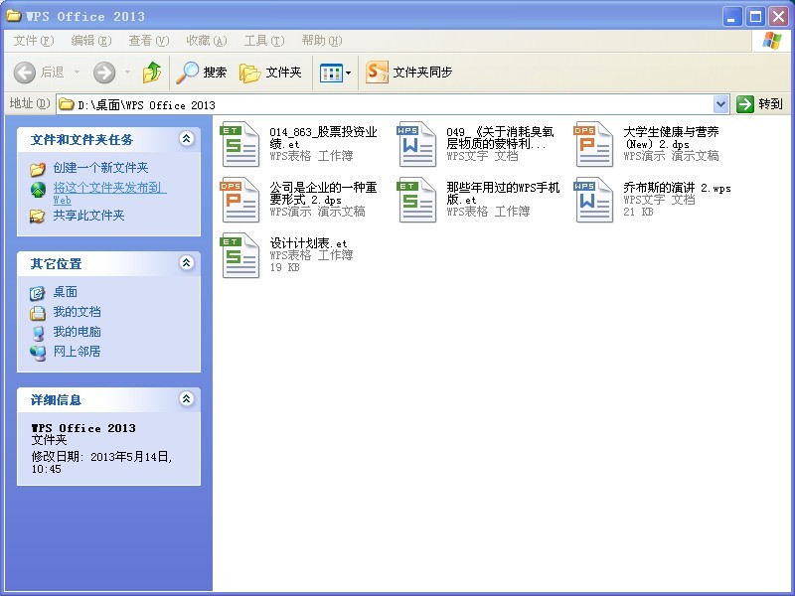Select the 049 WPS document file icon
795x596 pixels.
pyautogui.click(x=417, y=144)
